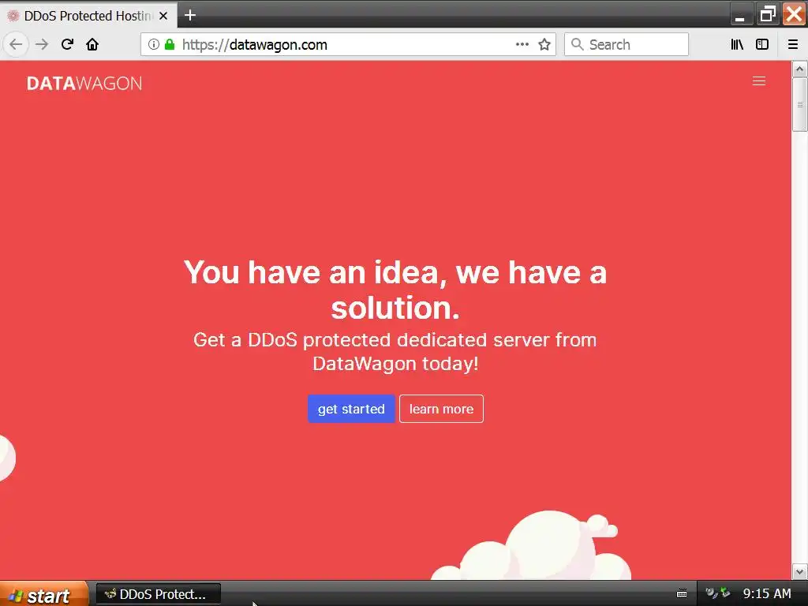808x606 pixels.
Task: Restore down the browser window
Action: point(768,14)
